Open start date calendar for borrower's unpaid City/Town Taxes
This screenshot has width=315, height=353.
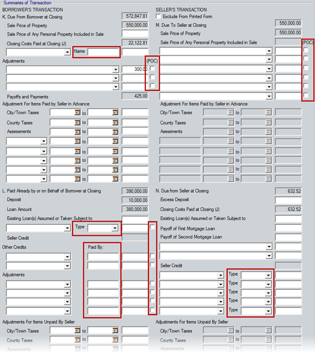tap(78, 331)
